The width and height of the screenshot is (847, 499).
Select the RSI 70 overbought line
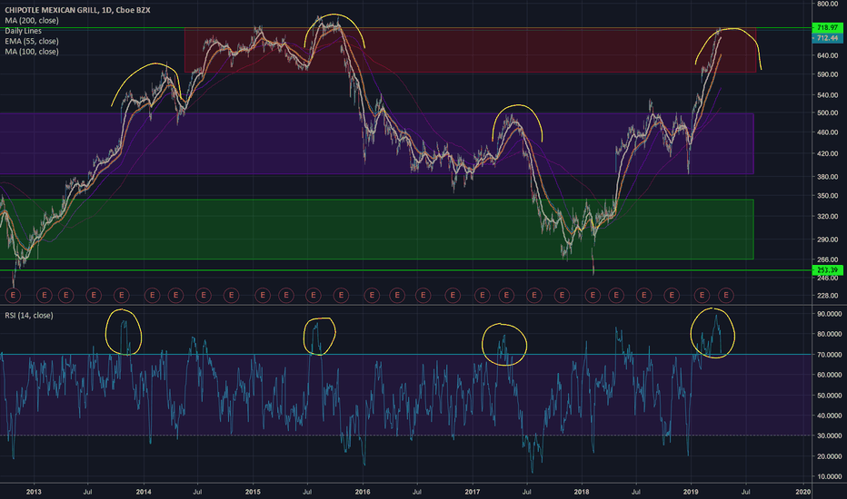(405, 355)
